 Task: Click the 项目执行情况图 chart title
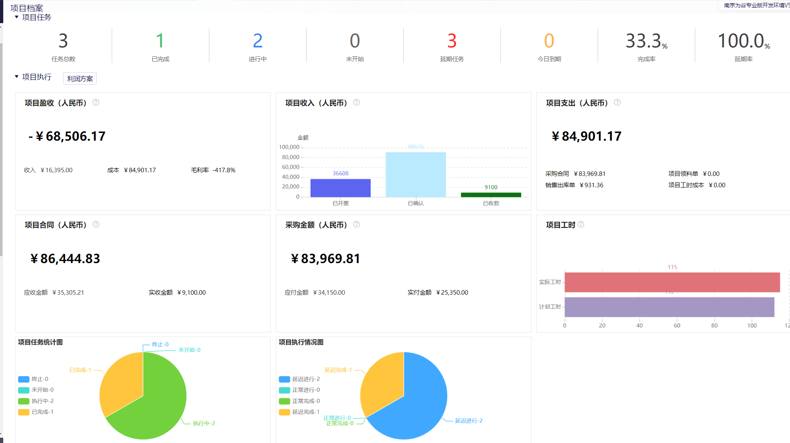click(301, 342)
